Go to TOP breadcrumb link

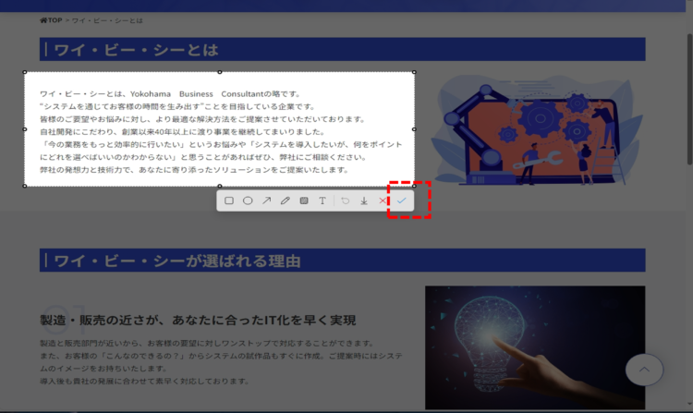51,20
